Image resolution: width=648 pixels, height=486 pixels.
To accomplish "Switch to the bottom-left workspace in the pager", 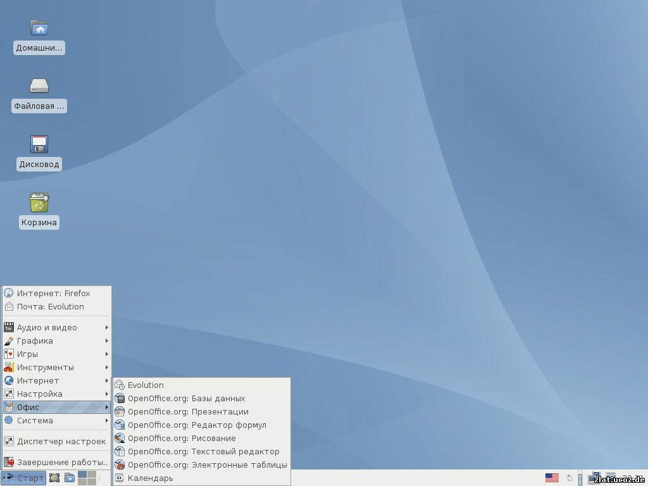I will pos(82,482).
